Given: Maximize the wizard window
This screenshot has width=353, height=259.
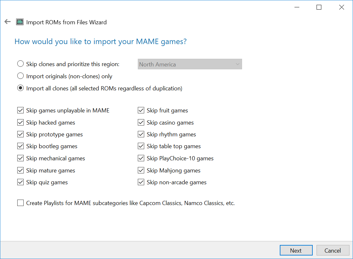Looking at the screenshot, I should (x=319, y=7).
